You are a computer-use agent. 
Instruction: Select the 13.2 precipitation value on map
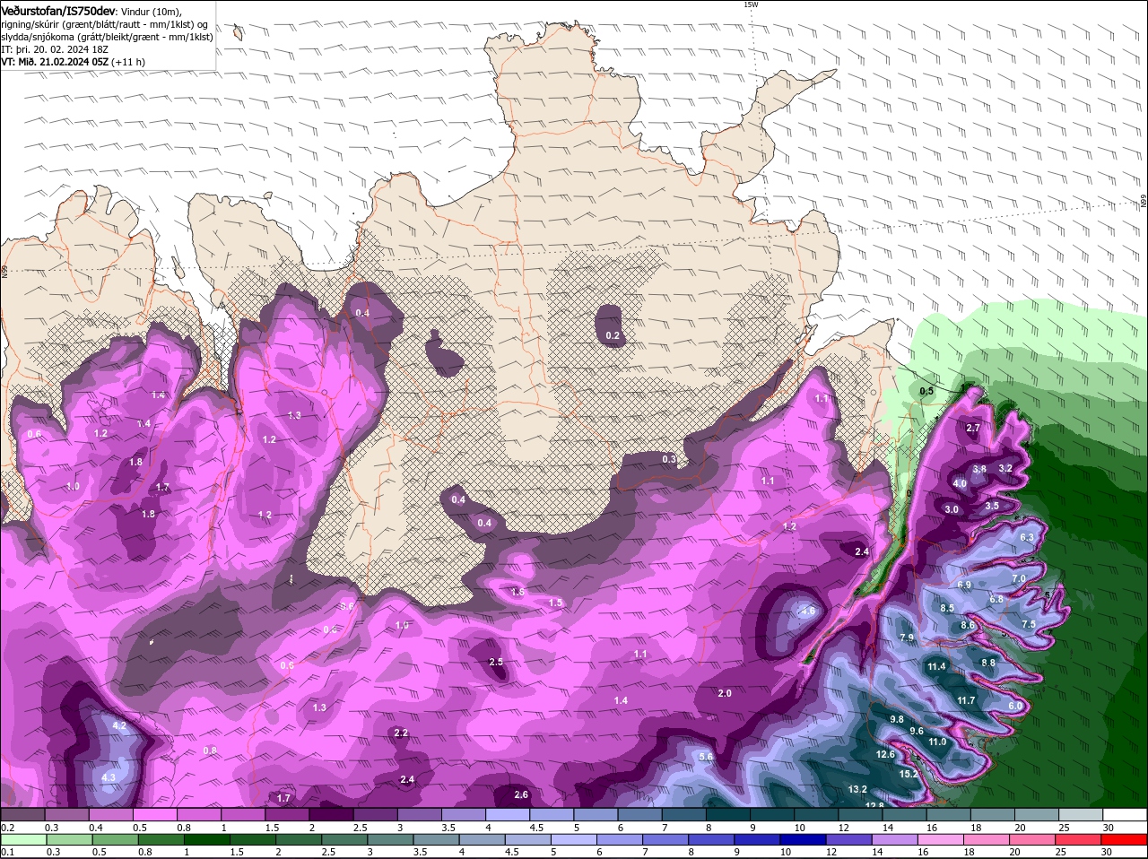coord(857,789)
